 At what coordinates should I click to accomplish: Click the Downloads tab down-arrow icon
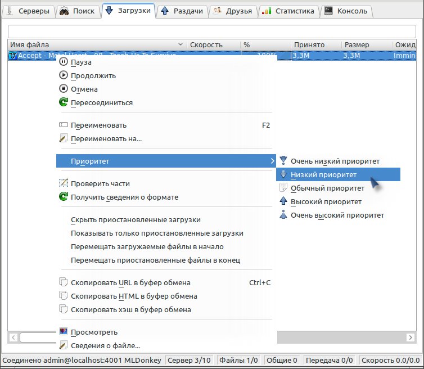point(109,10)
